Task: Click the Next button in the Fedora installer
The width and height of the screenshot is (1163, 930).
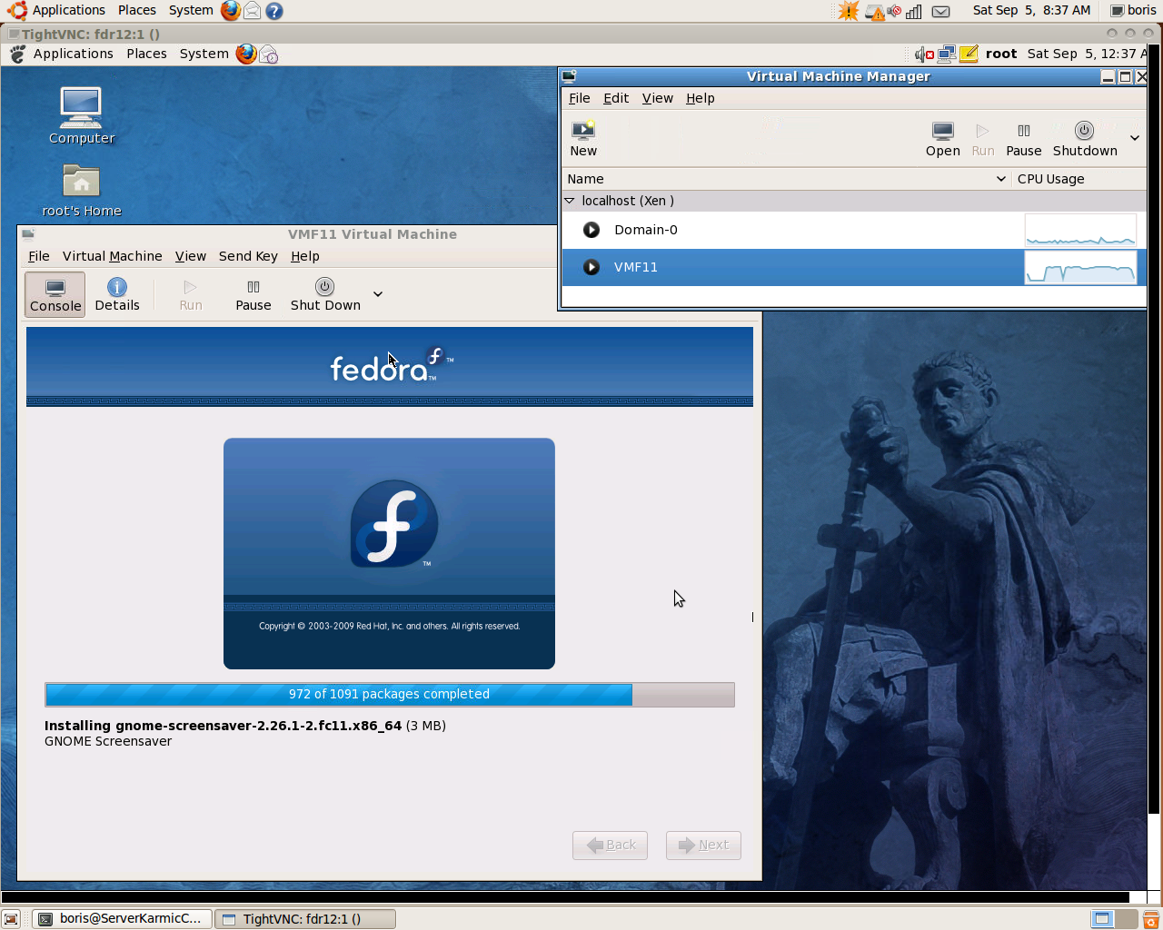Action: pos(703,845)
